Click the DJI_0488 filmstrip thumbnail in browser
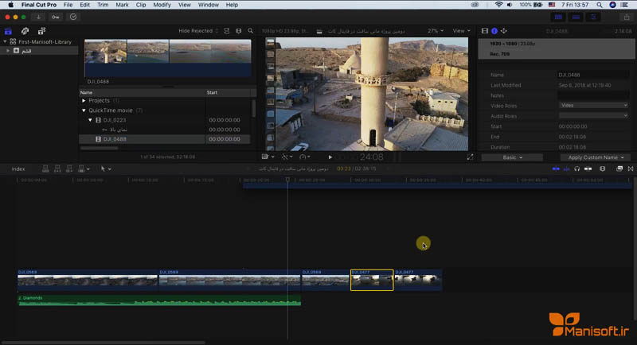 tap(167, 57)
